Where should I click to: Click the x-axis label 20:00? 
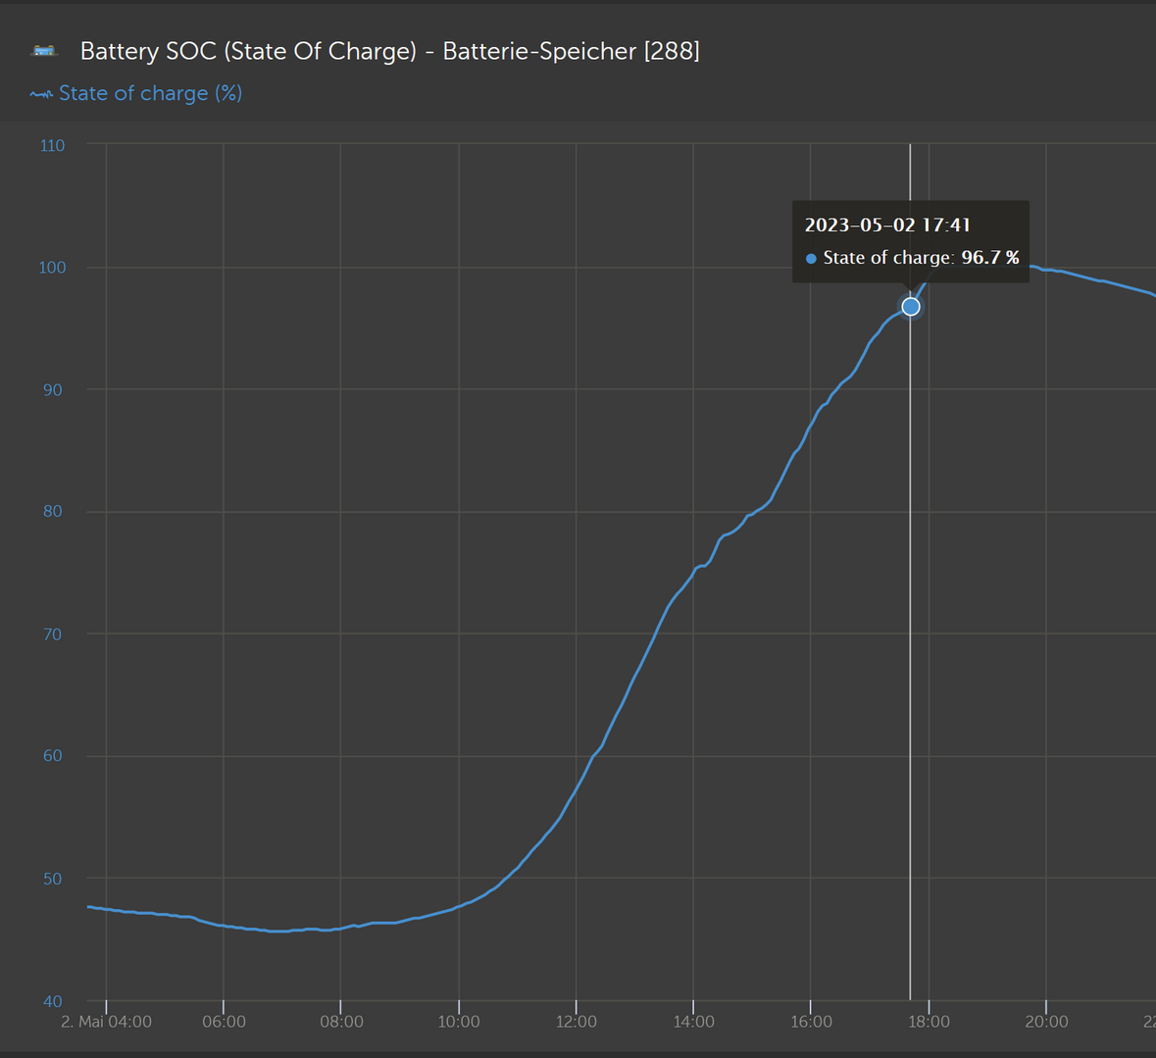click(x=1046, y=1022)
